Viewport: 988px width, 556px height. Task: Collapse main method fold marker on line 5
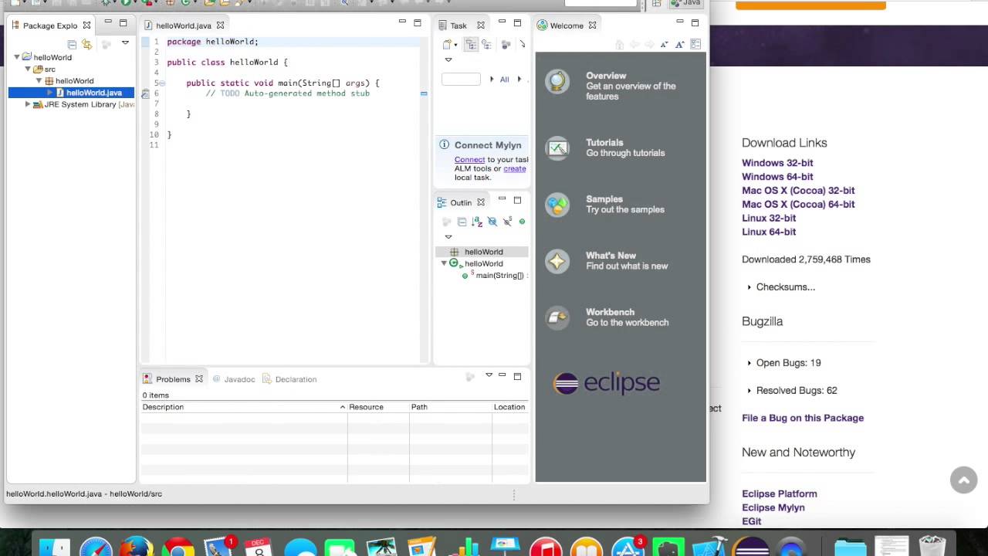point(161,83)
